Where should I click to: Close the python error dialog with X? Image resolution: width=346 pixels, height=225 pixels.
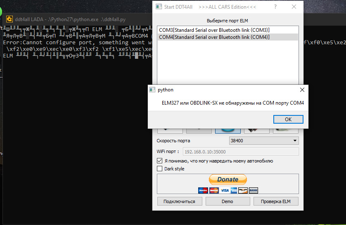[302, 90]
